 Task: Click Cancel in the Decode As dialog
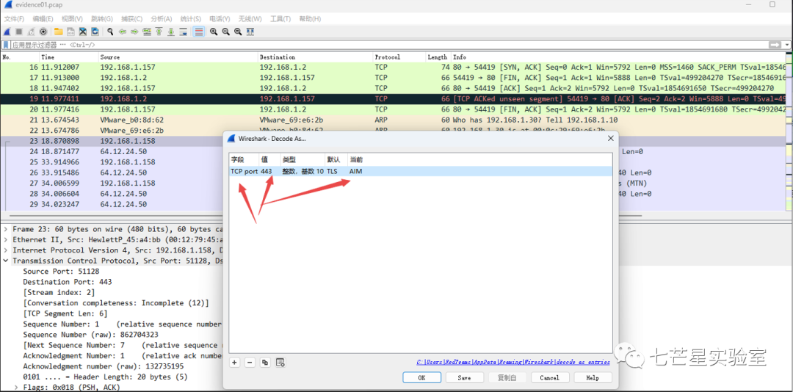pos(549,377)
